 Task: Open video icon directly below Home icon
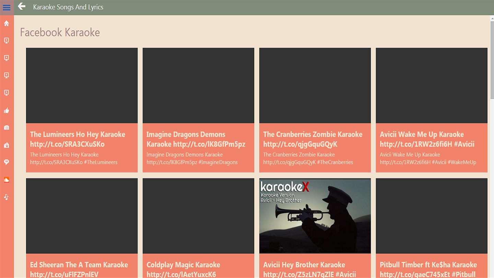[7, 40]
